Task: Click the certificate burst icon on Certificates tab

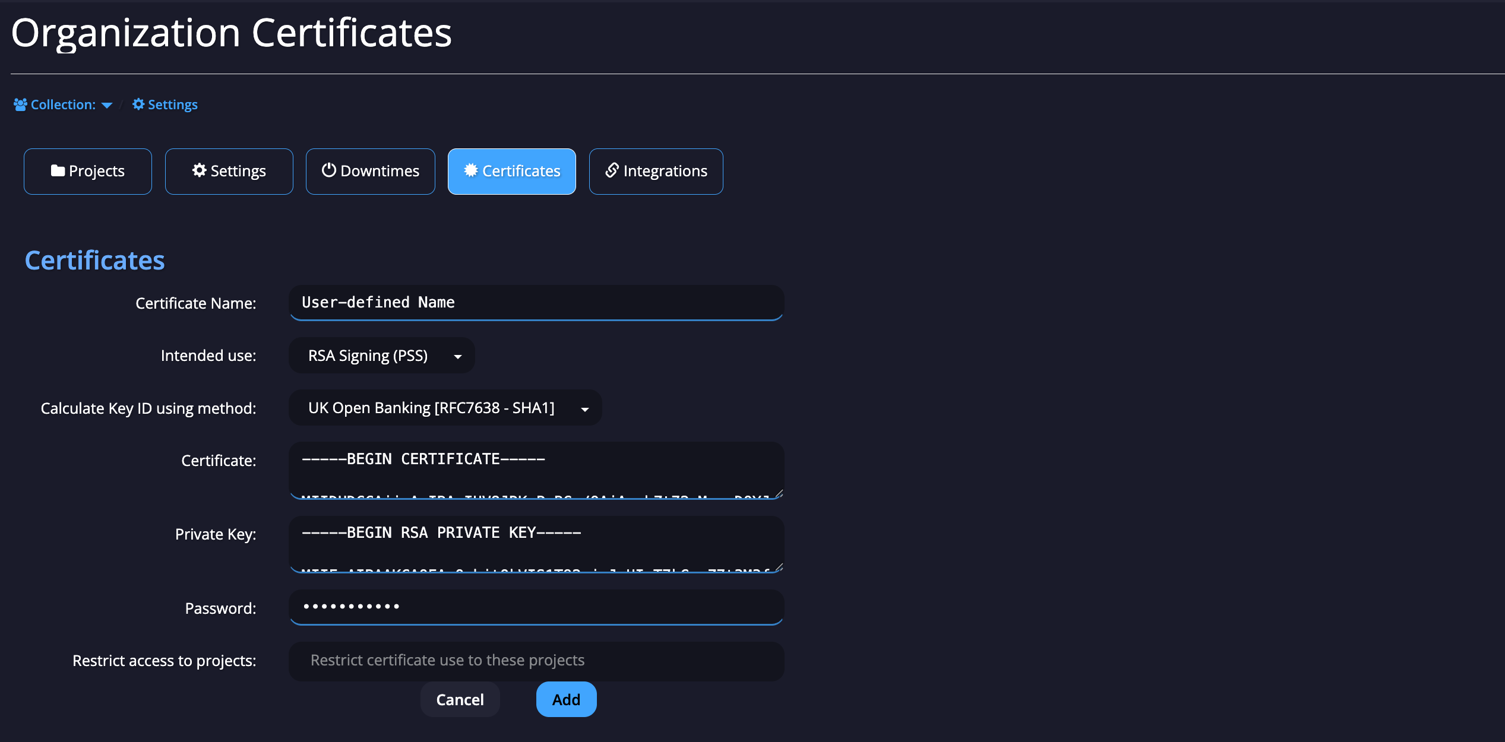Action: pyautogui.click(x=470, y=170)
